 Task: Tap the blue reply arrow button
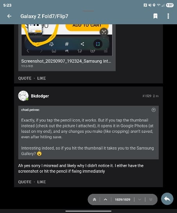167,199
